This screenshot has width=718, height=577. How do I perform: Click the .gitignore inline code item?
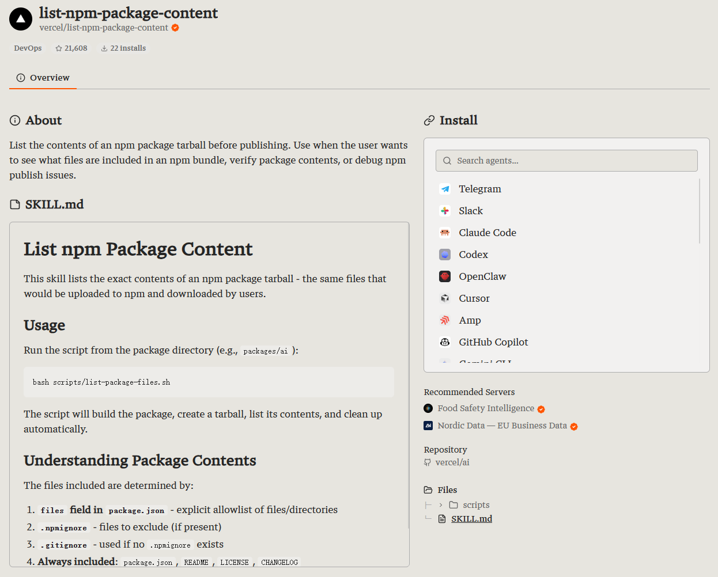[64, 545]
